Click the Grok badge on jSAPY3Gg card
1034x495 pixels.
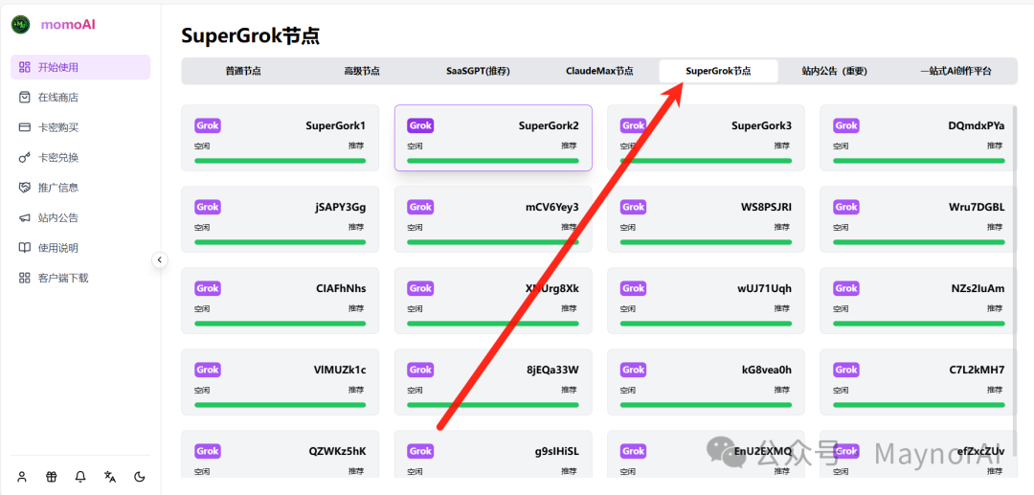click(x=207, y=207)
